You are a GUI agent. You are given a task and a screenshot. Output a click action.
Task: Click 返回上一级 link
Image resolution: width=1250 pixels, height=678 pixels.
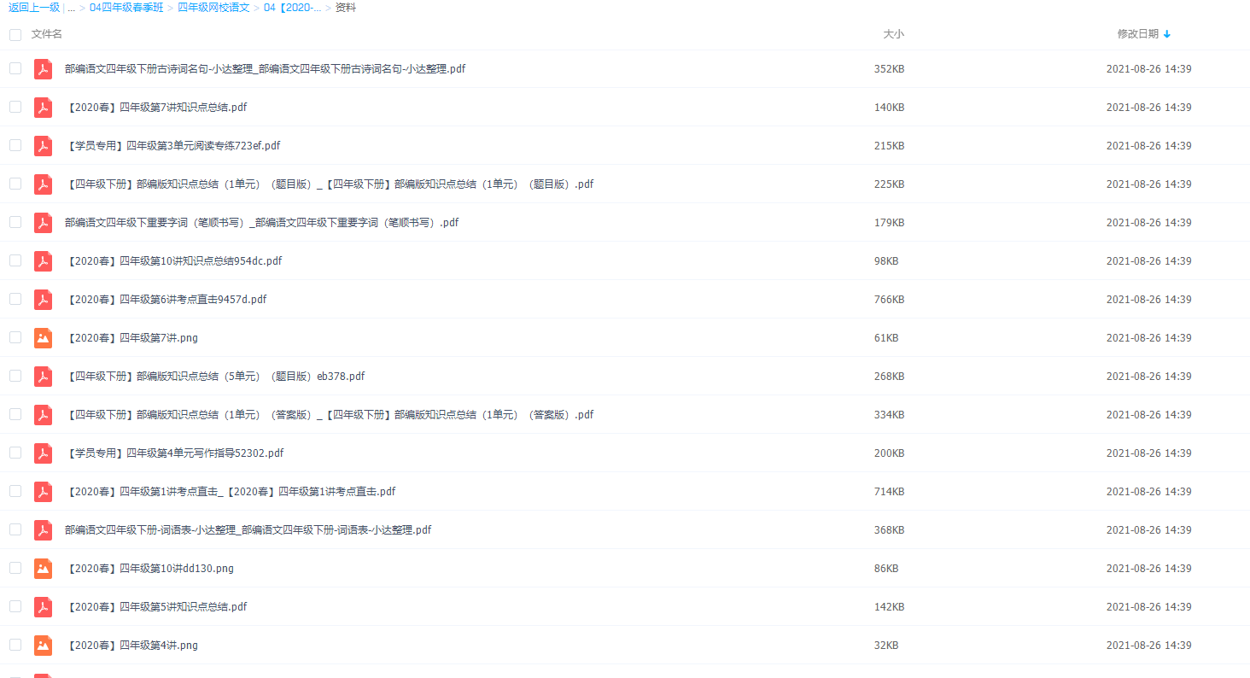[34, 8]
